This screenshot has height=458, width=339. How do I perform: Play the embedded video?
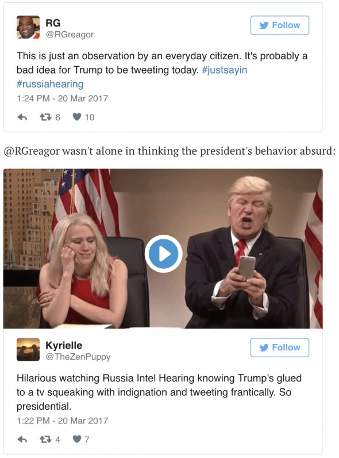(x=163, y=254)
